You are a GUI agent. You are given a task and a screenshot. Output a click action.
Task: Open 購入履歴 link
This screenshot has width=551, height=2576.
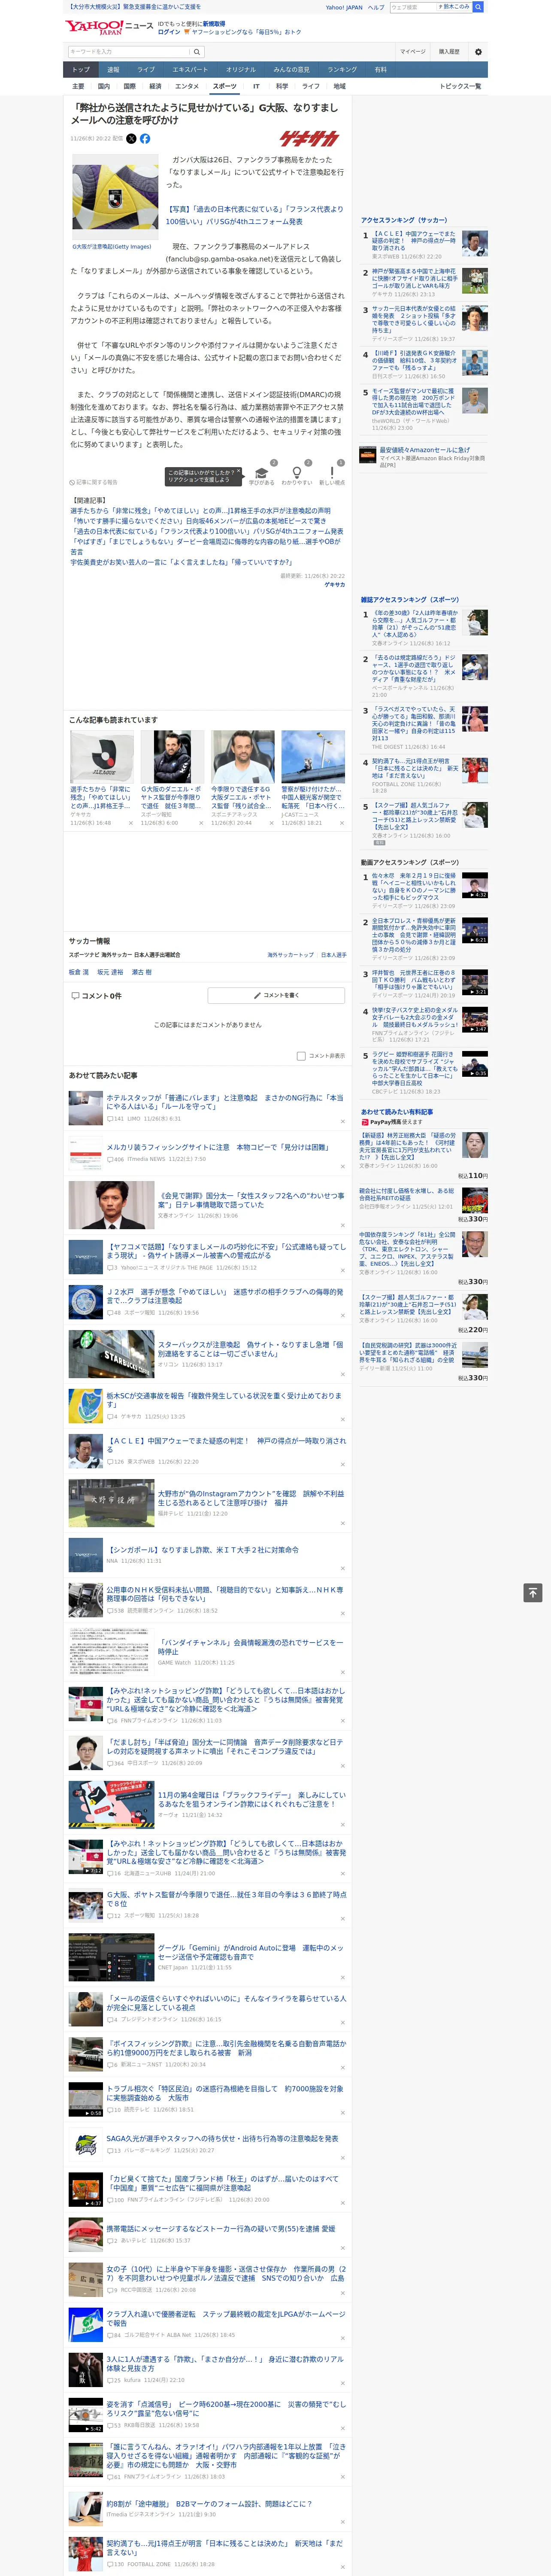point(449,52)
